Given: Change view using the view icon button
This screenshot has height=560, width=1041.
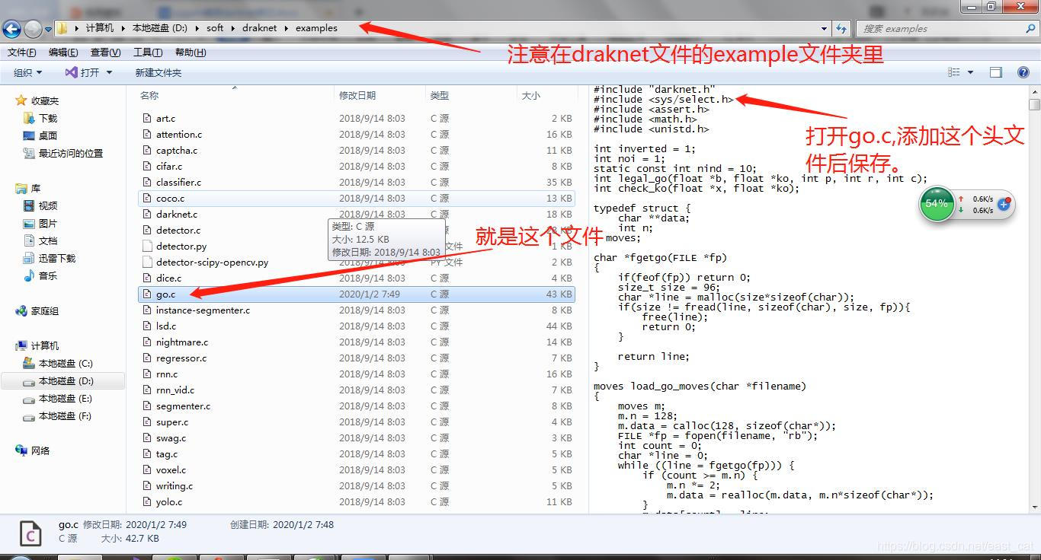Looking at the screenshot, I should (x=954, y=72).
